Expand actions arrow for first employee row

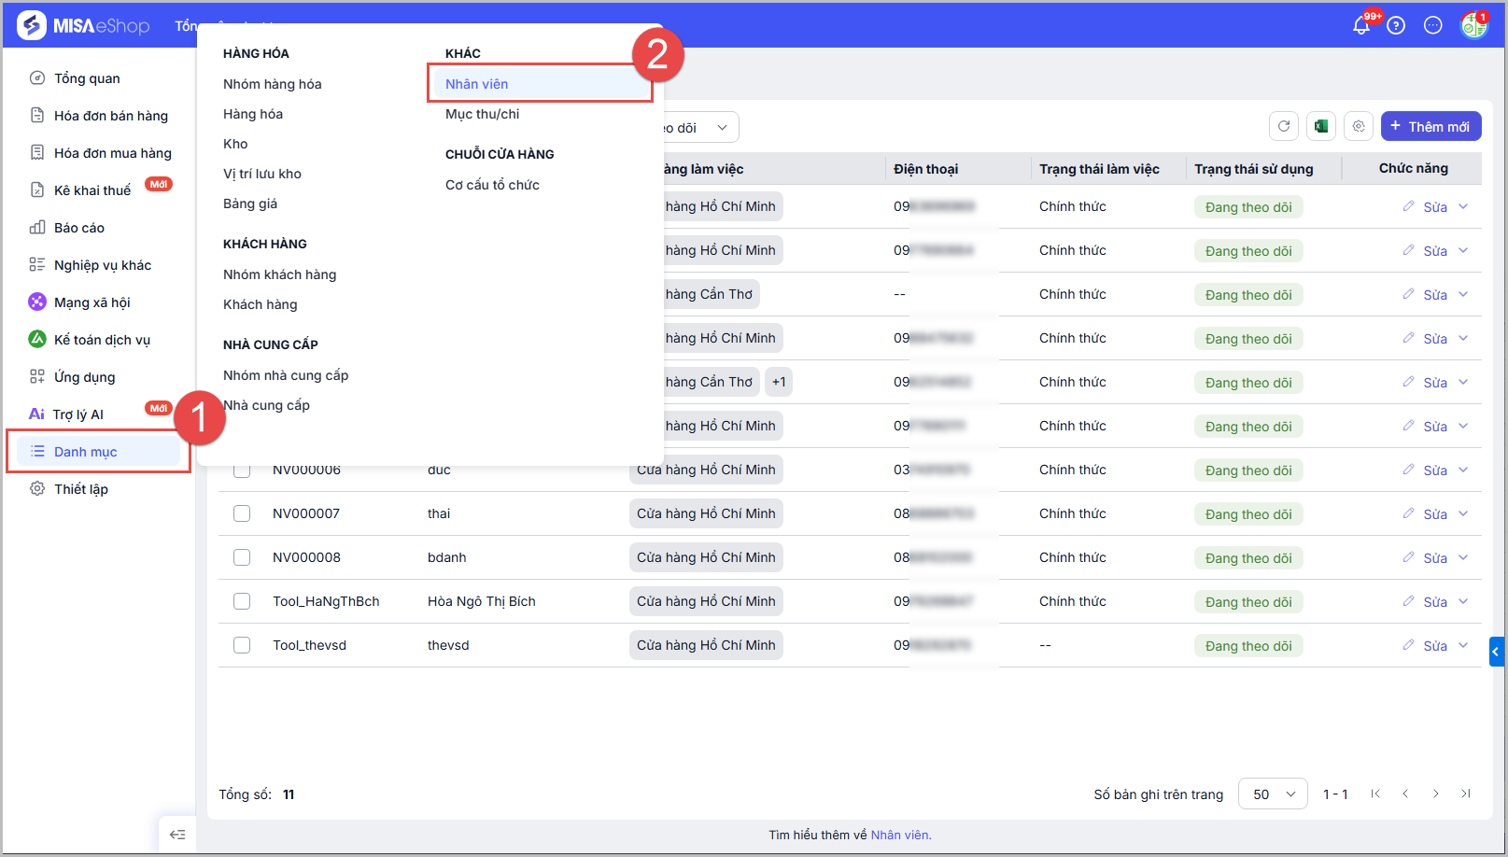click(1463, 206)
